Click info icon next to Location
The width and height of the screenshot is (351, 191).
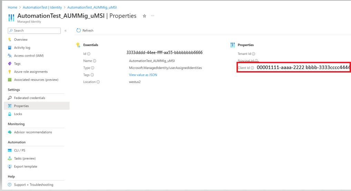coord(98,82)
